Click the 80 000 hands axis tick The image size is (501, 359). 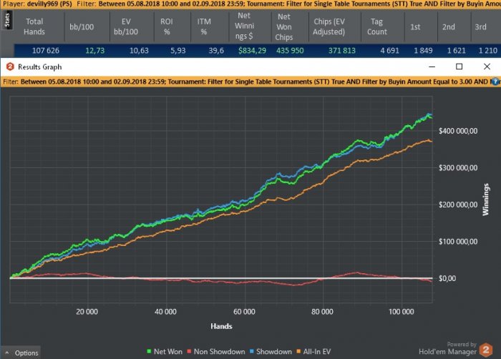coord(322,312)
